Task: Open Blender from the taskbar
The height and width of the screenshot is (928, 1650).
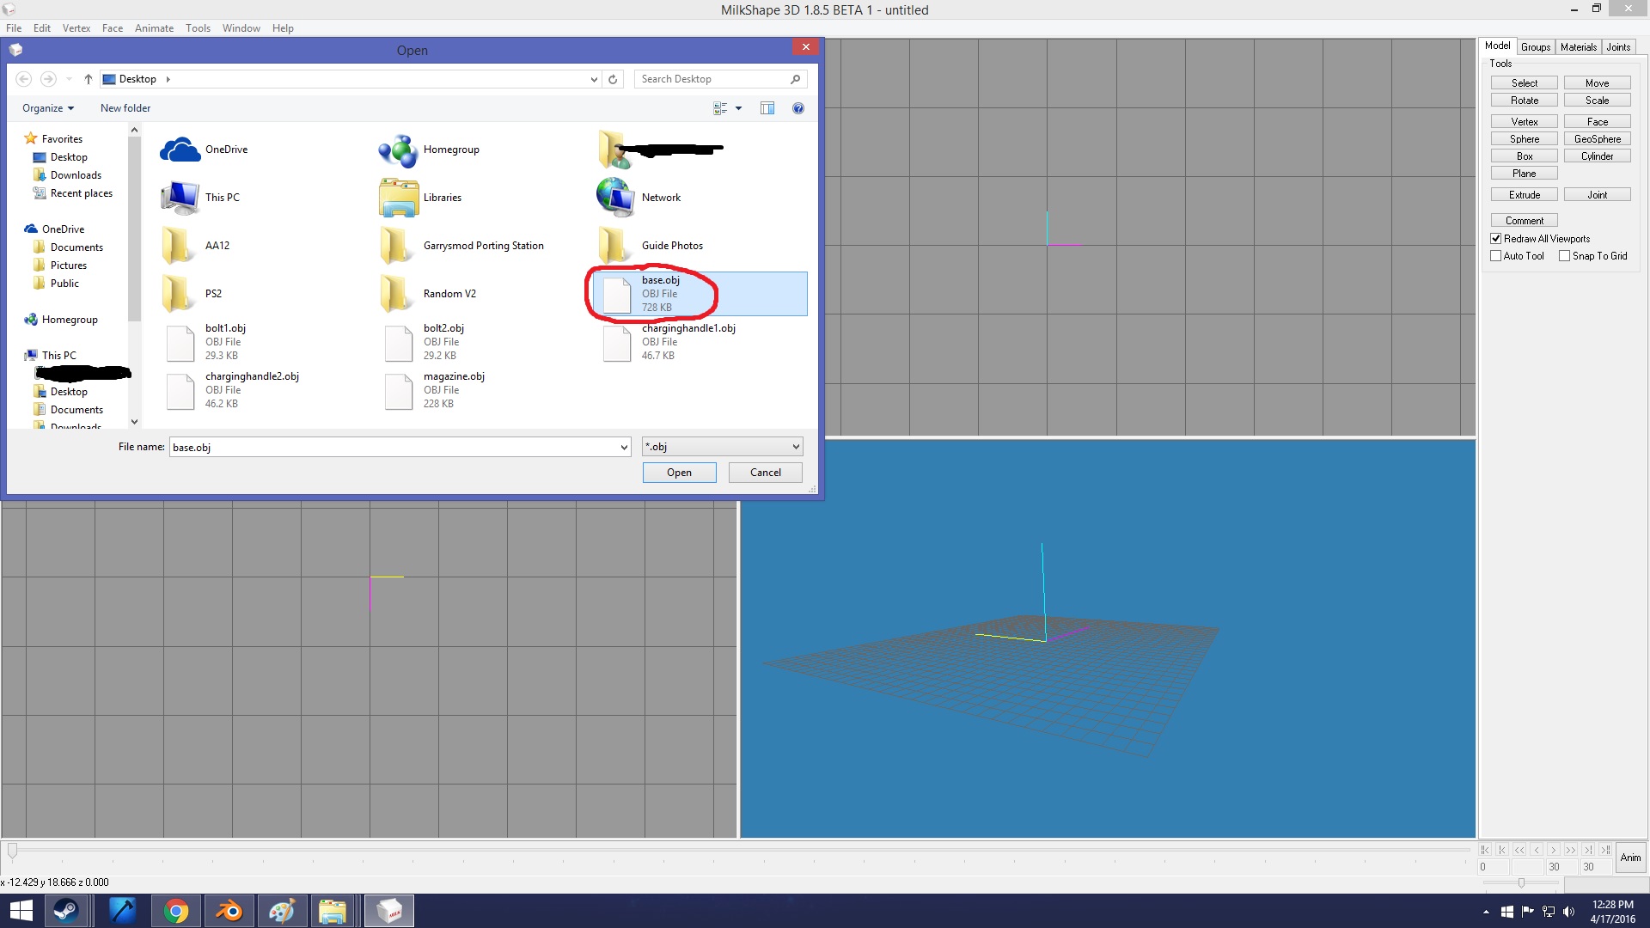Action: [229, 911]
